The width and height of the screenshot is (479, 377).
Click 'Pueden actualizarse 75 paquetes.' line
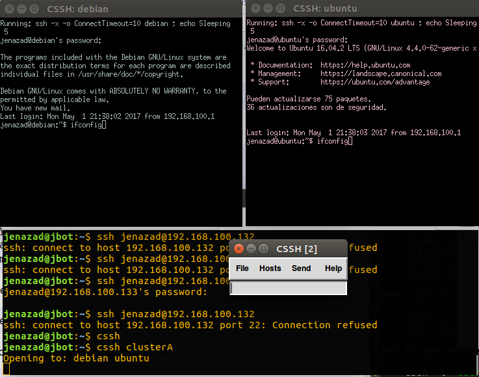click(309, 99)
